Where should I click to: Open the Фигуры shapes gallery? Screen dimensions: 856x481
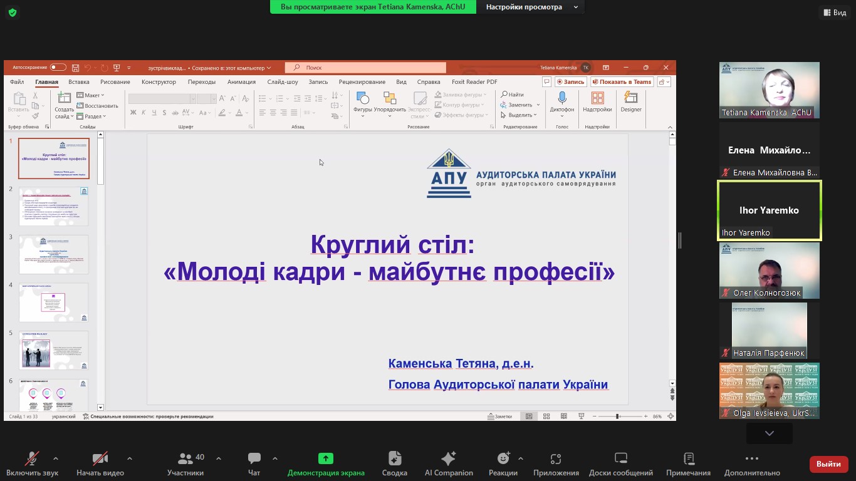click(362, 105)
